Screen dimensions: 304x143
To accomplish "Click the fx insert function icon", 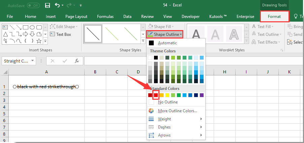I will (77, 61).
